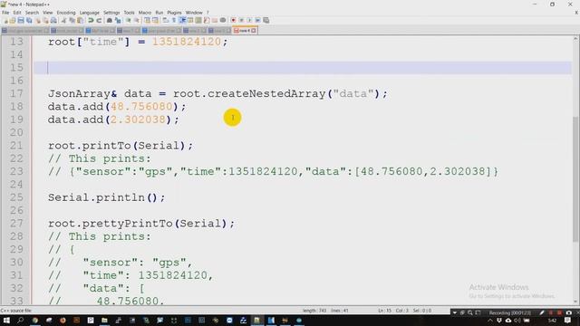
Task: Toggle the highlighted Indent Guide toolbar button
Action: pyautogui.click(x=182, y=20)
